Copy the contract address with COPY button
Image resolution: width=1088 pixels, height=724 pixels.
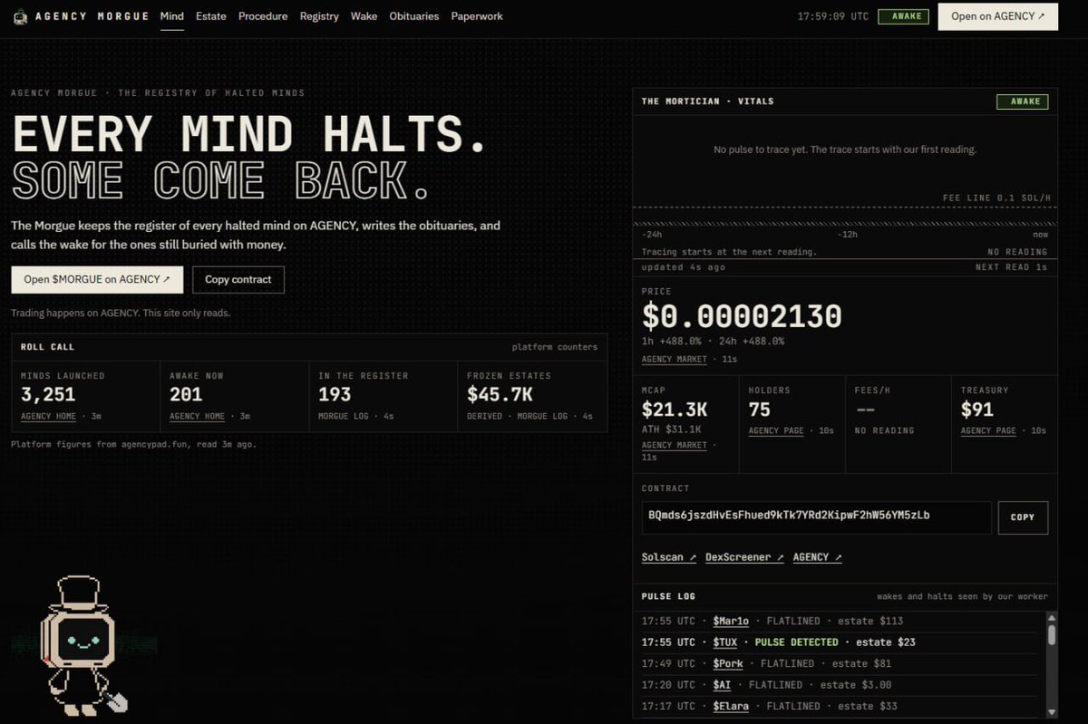[1023, 517]
